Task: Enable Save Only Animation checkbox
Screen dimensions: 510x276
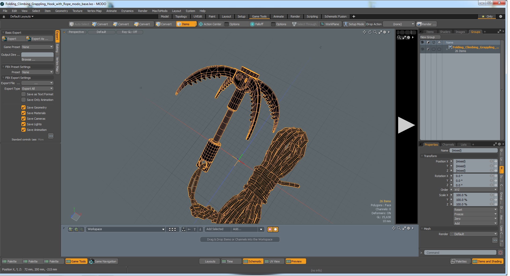Action: click(23, 100)
